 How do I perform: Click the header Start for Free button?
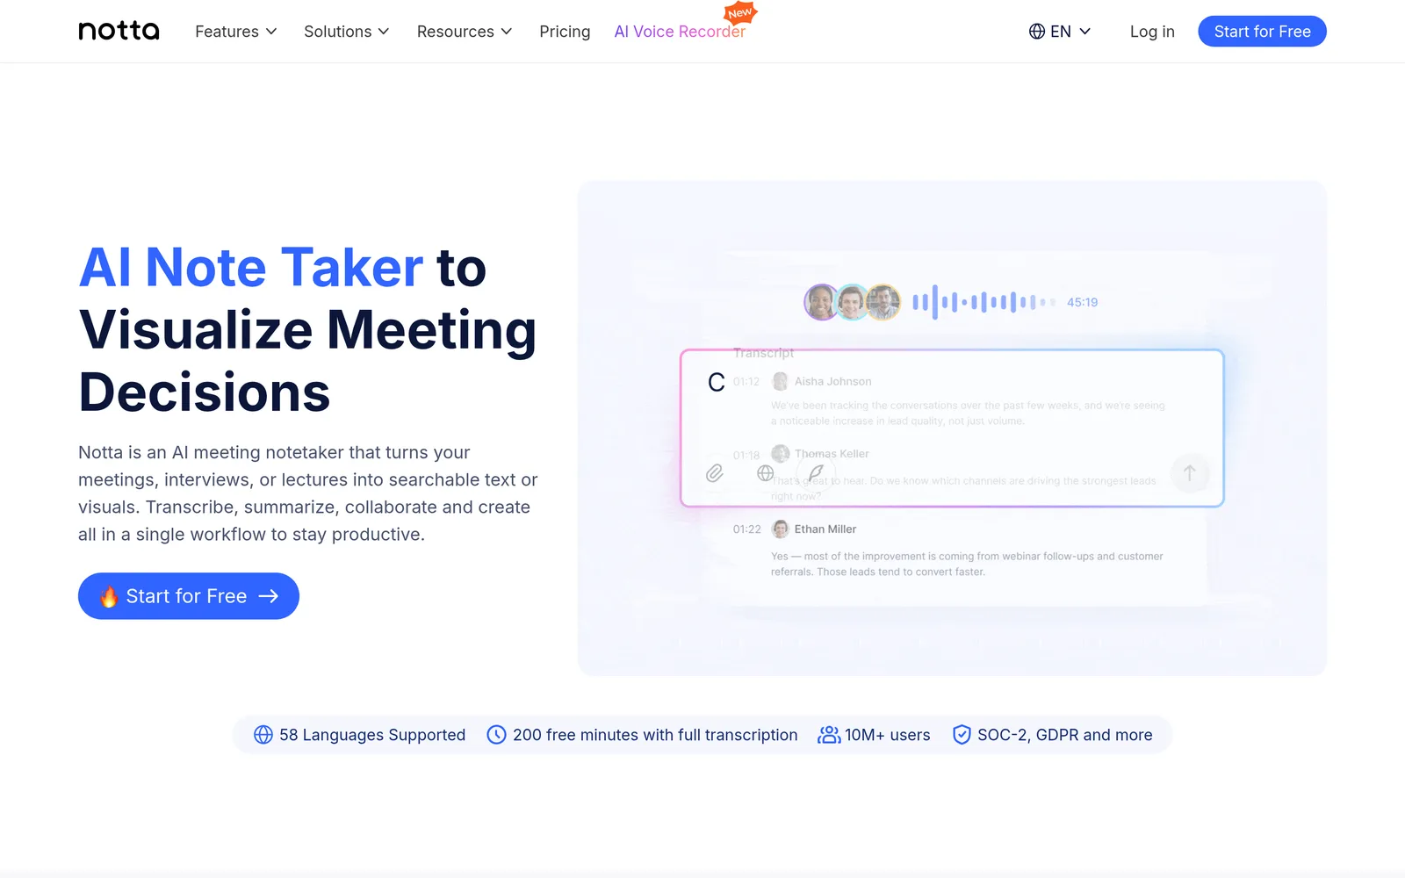pos(1262,32)
